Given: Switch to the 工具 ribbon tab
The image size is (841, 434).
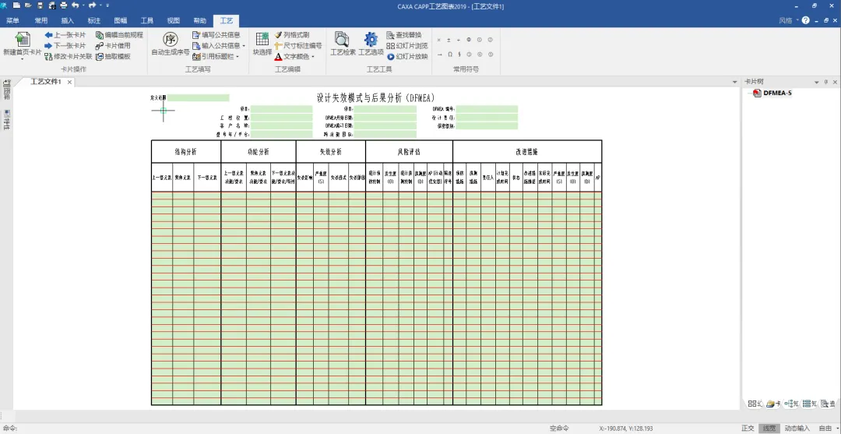Looking at the screenshot, I should (x=147, y=20).
